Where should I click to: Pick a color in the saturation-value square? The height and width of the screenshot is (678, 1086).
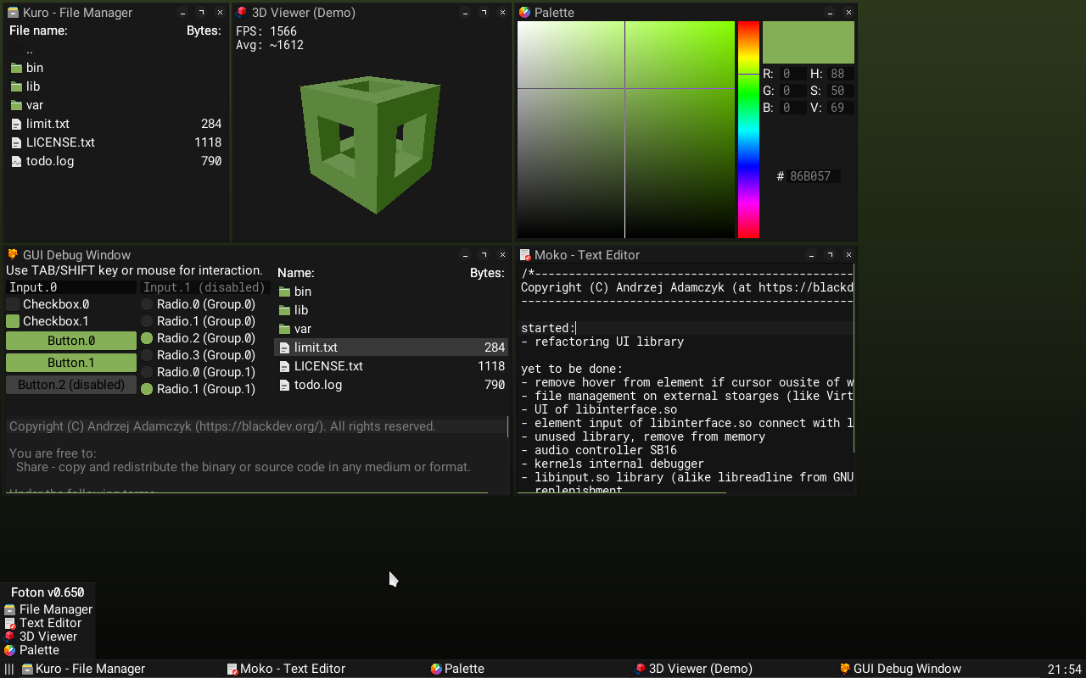click(x=626, y=130)
